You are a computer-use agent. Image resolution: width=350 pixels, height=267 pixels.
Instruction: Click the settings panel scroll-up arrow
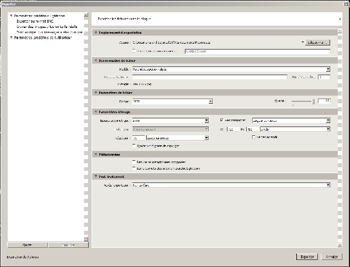click(339, 31)
